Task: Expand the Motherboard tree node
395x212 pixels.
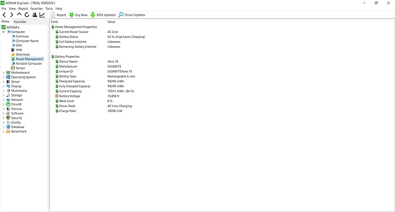Action: pos(3,72)
